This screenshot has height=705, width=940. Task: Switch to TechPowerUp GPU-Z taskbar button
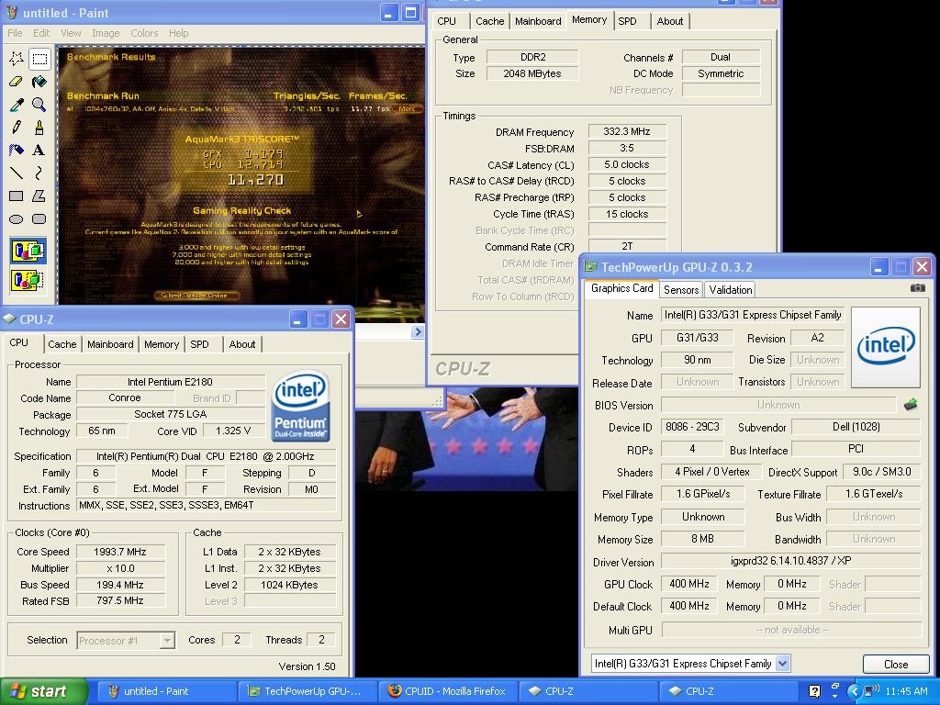(307, 691)
